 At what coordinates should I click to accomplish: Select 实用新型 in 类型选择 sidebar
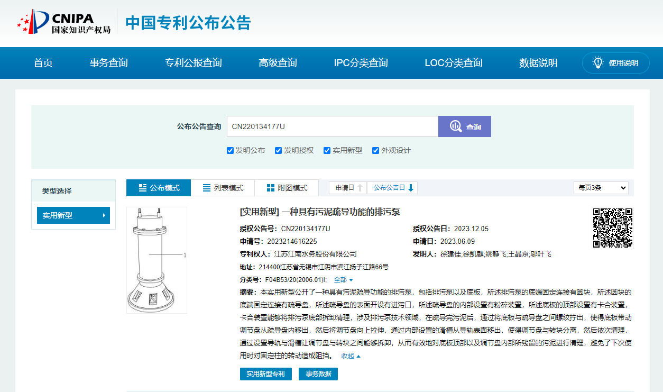(x=73, y=215)
